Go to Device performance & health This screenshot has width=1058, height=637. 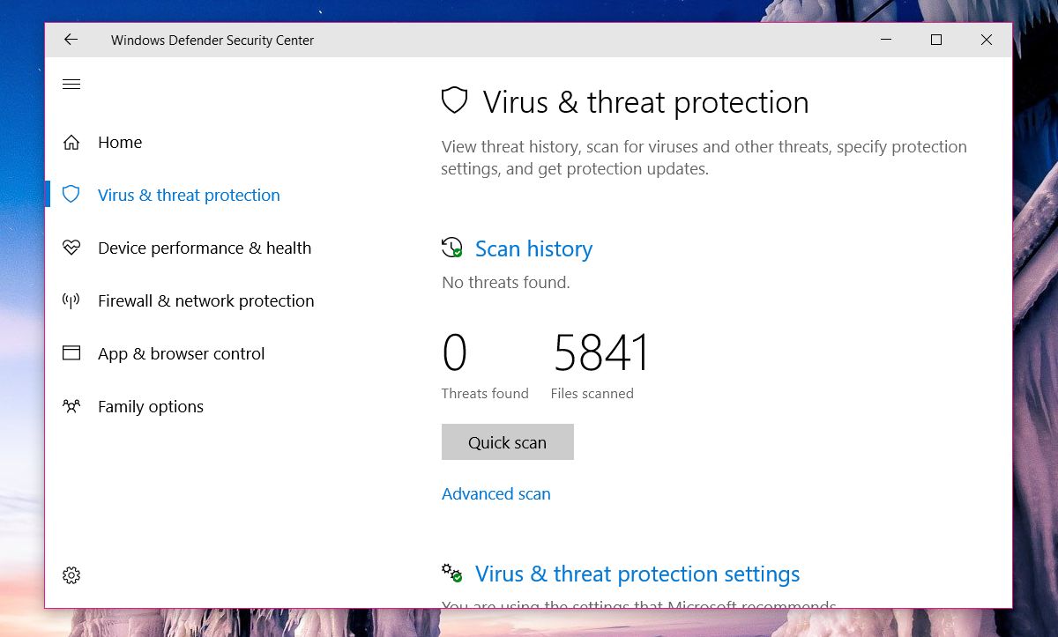click(x=205, y=248)
